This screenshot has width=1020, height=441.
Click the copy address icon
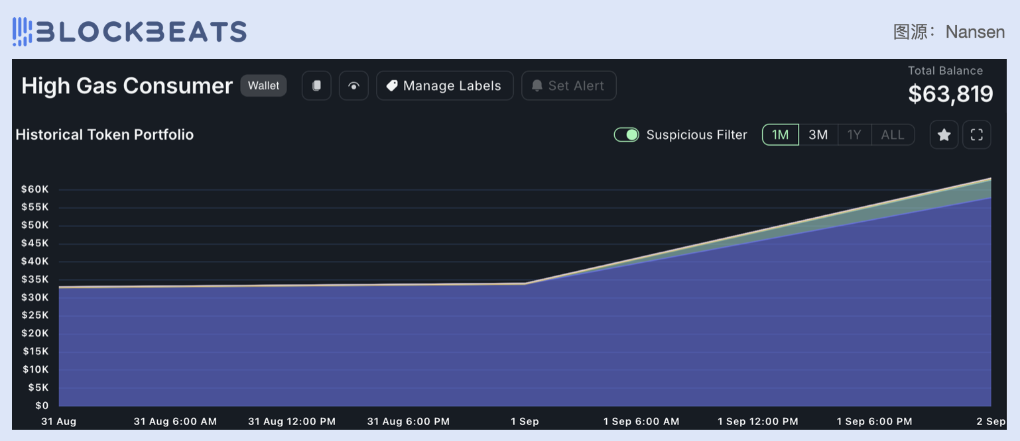[316, 85]
